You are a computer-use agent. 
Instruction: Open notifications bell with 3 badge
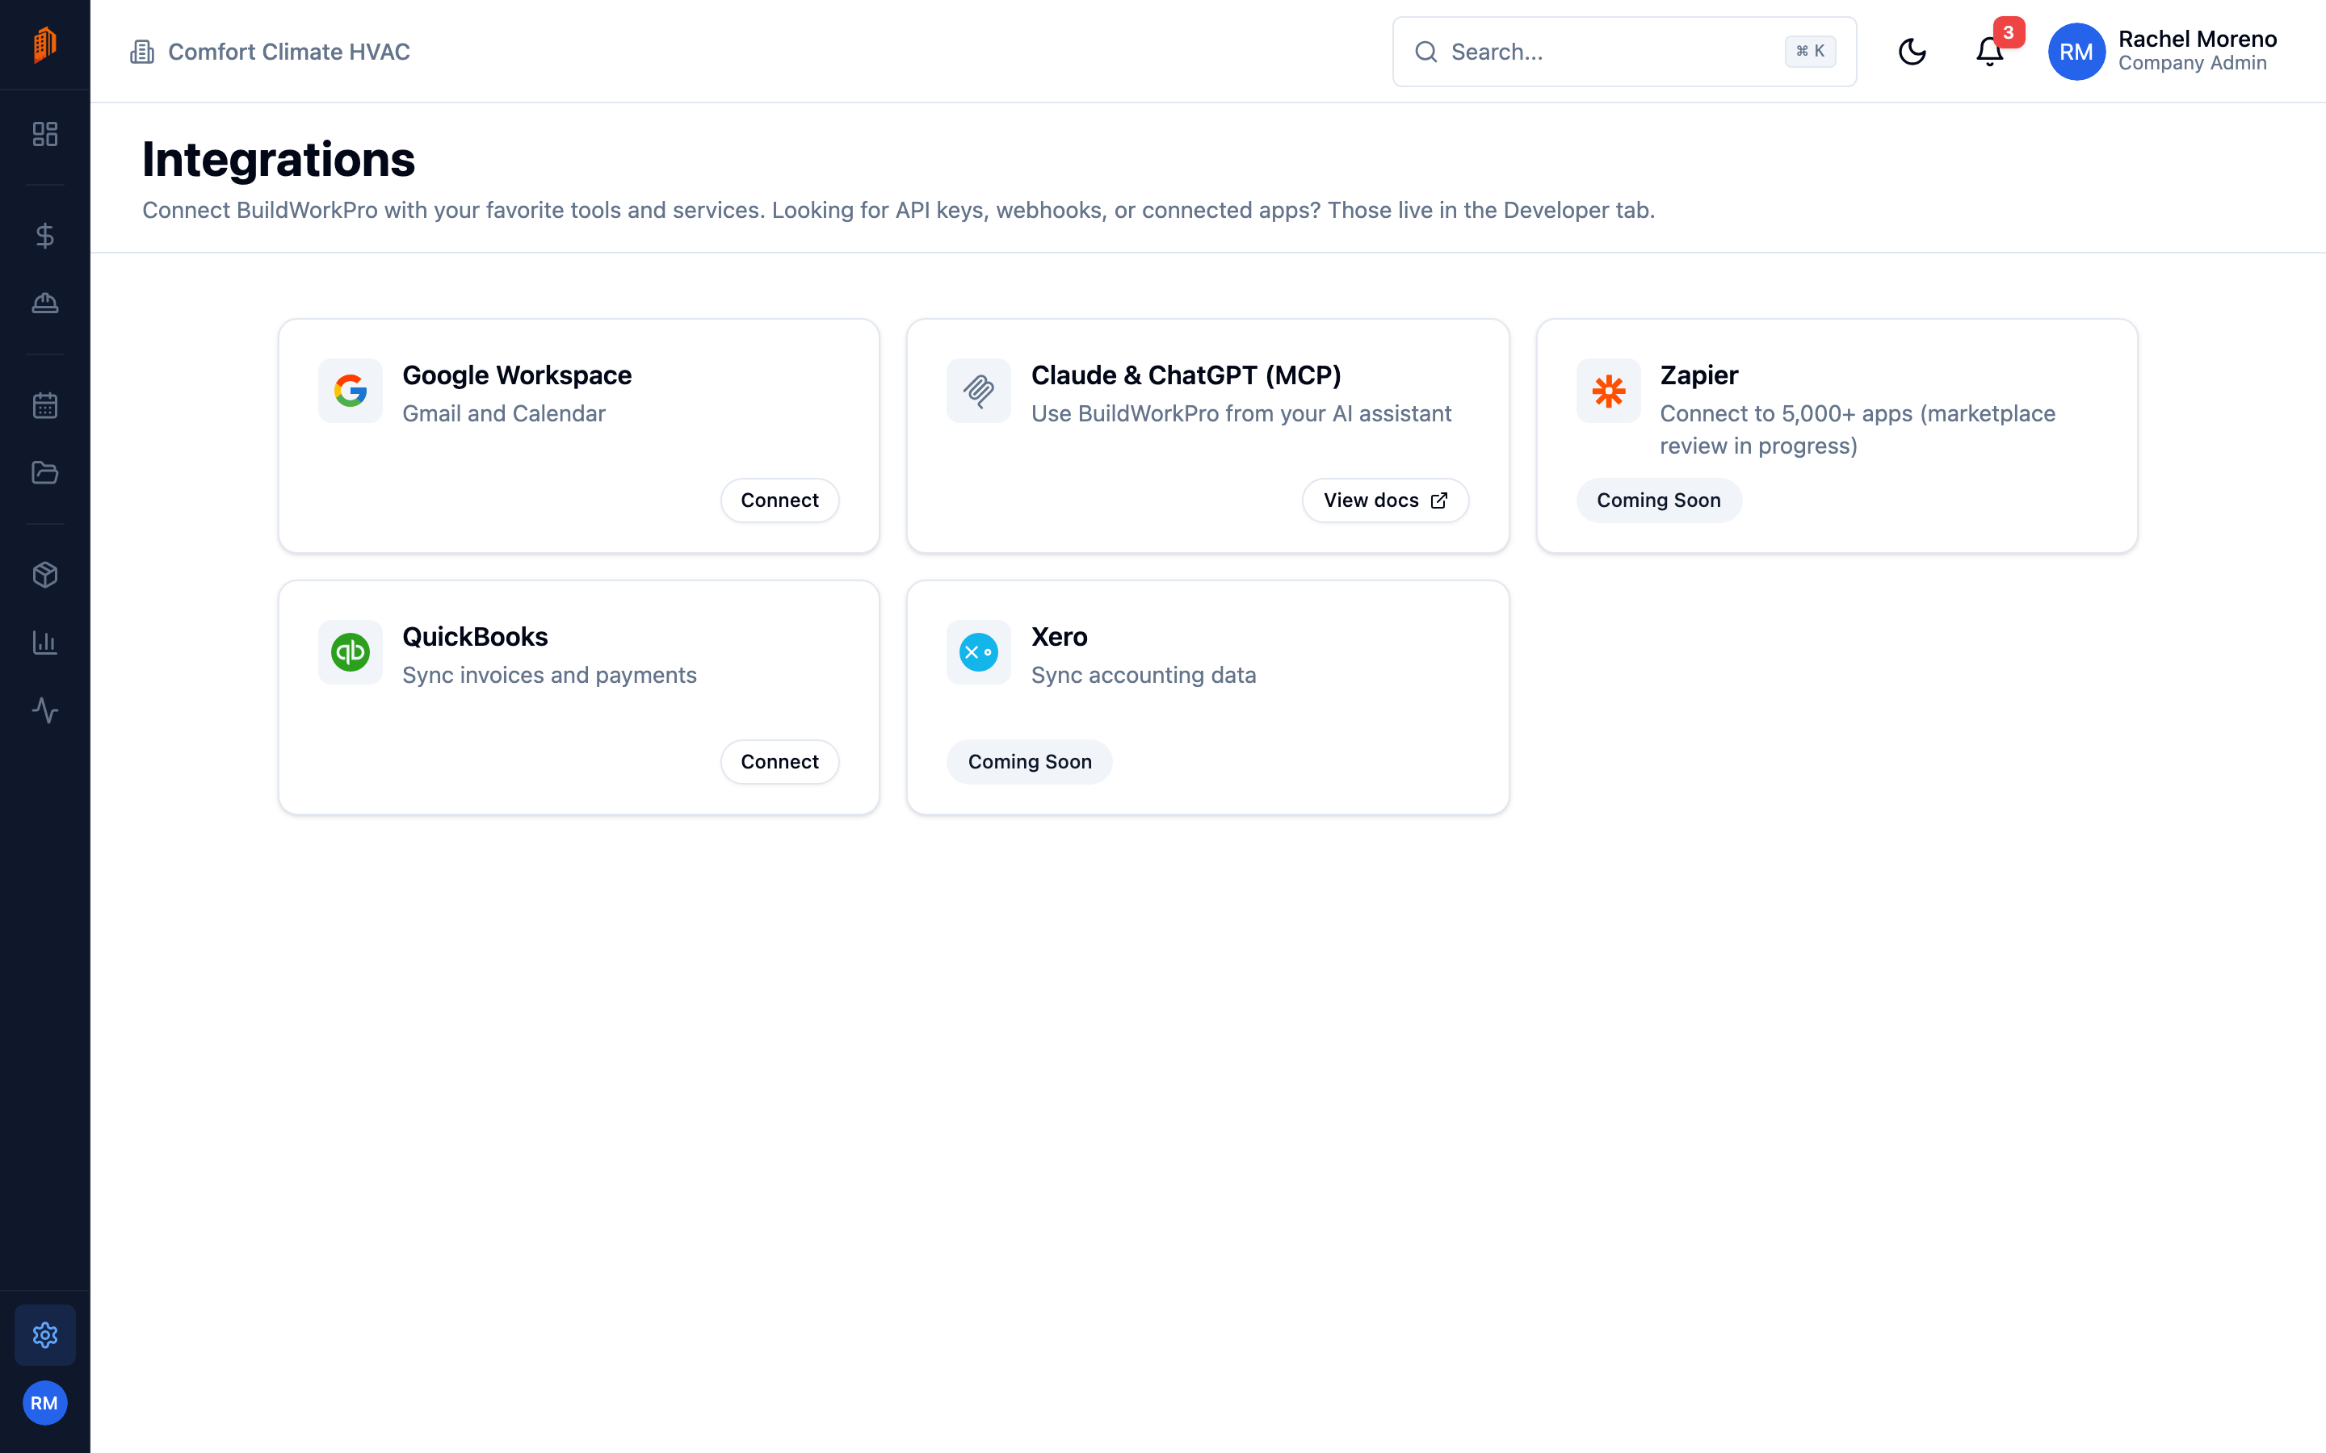pyautogui.click(x=1989, y=52)
